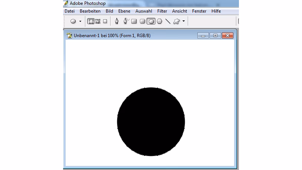Open the geometry options dropdown arrow
This screenshot has height=170, width=302.
click(x=184, y=21)
